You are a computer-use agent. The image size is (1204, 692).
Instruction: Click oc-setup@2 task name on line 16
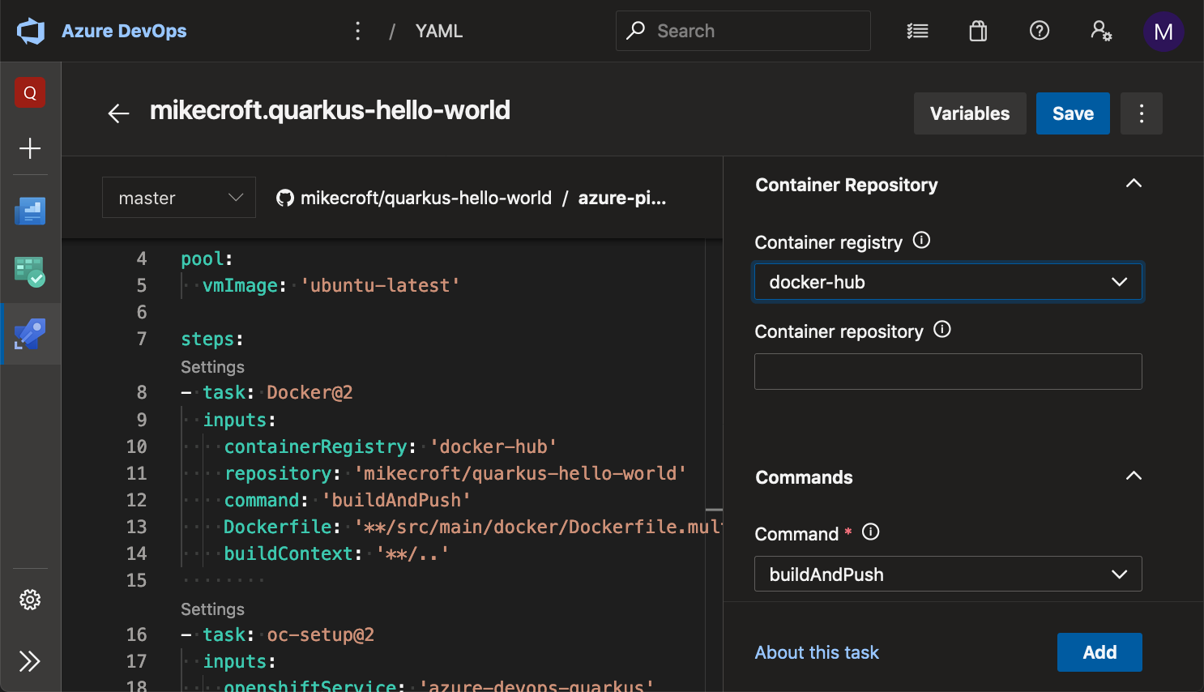click(x=321, y=634)
